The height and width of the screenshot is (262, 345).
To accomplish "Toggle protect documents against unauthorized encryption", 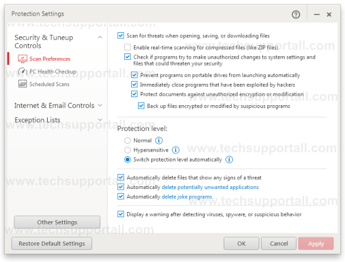I will coord(134,94).
